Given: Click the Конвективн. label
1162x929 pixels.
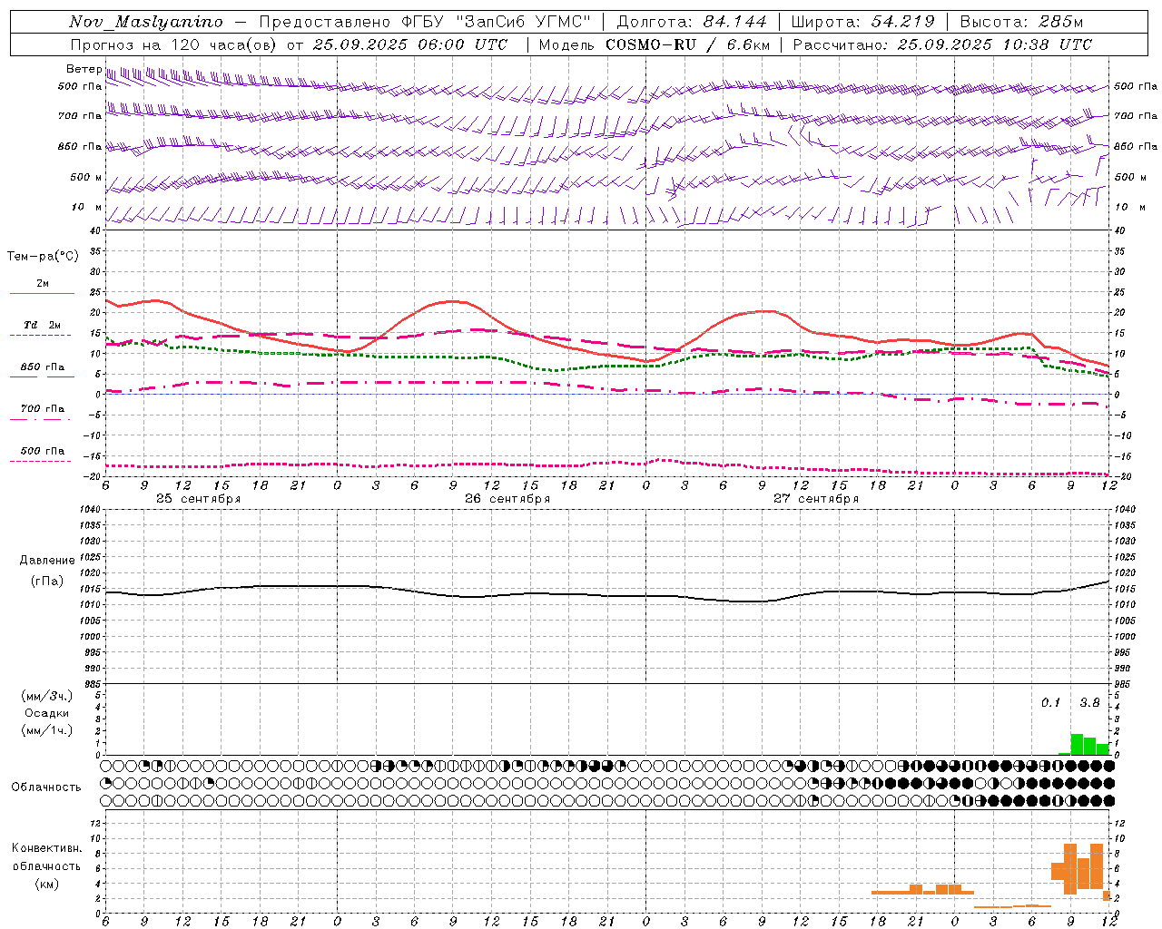Looking at the screenshot, I should click(x=47, y=848).
